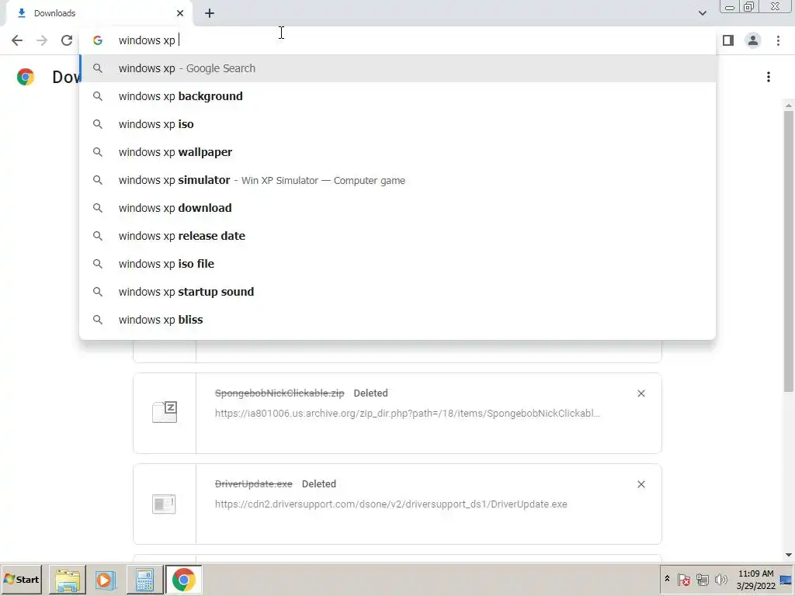Open Windows Explorer from the taskbar
The width and height of the screenshot is (795, 596).
(68, 579)
